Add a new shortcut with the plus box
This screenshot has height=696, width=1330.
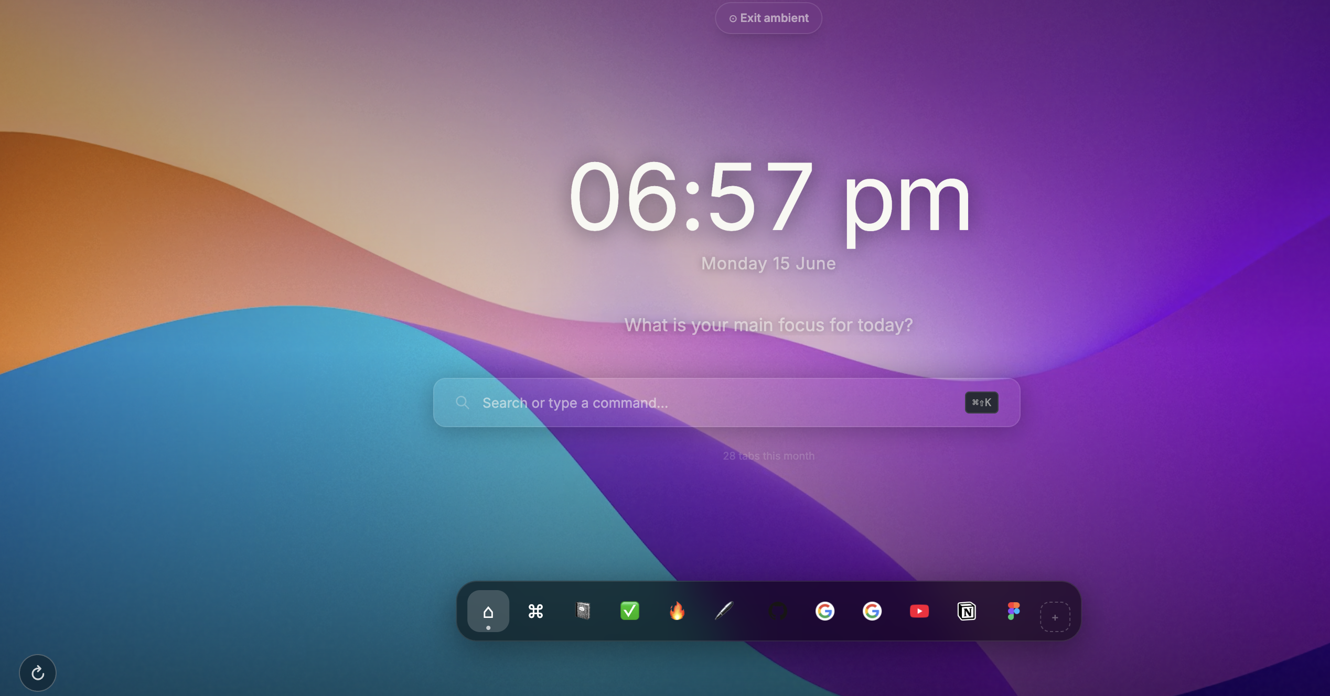1055,617
